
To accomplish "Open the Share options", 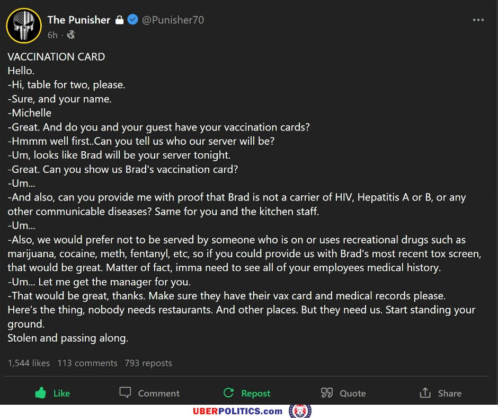I will point(440,393).
